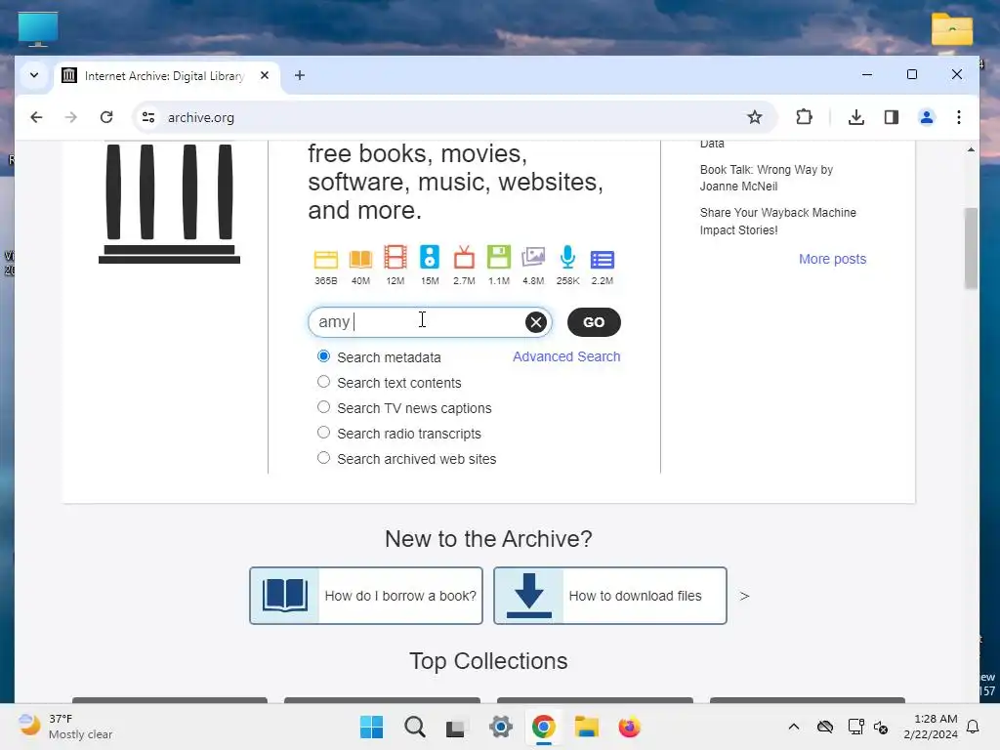Select Search archived web sites option
This screenshot has height=750, width=1000.
coord(324,459)
